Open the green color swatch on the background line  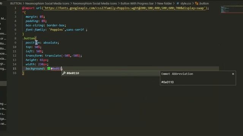tap(49, 68)
